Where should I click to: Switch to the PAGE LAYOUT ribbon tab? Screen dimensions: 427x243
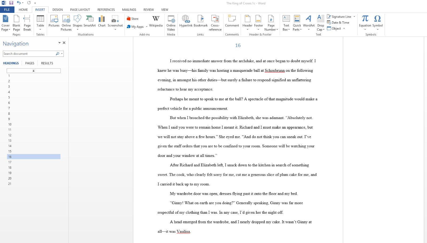click(80, 10)
